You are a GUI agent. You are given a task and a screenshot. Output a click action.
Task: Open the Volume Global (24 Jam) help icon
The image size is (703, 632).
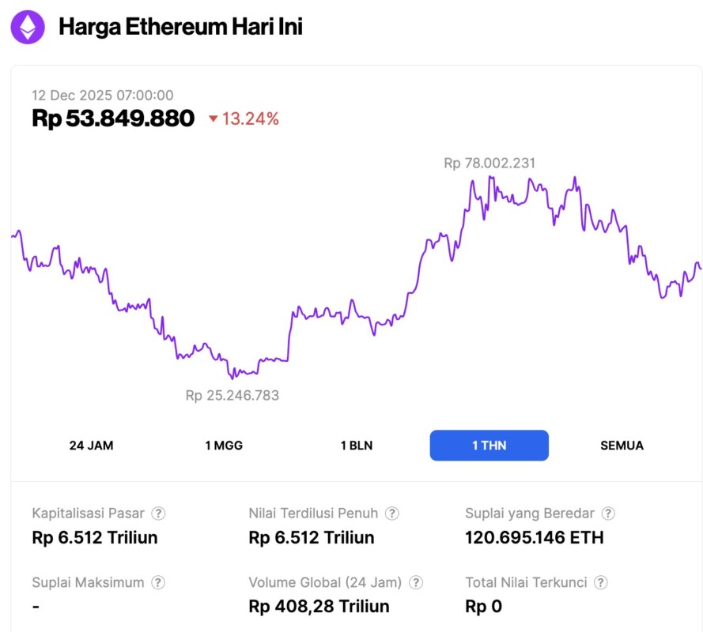(415, 582)
